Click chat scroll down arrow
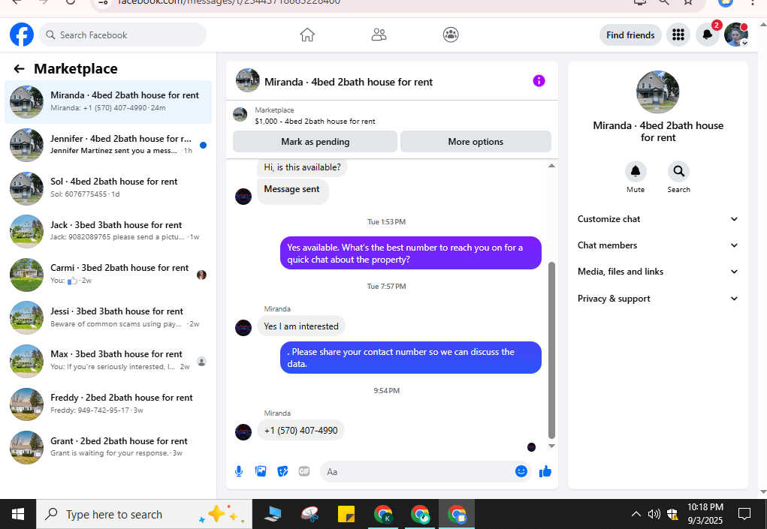This screenshot has height=529, width=767. tap(551, 446)
